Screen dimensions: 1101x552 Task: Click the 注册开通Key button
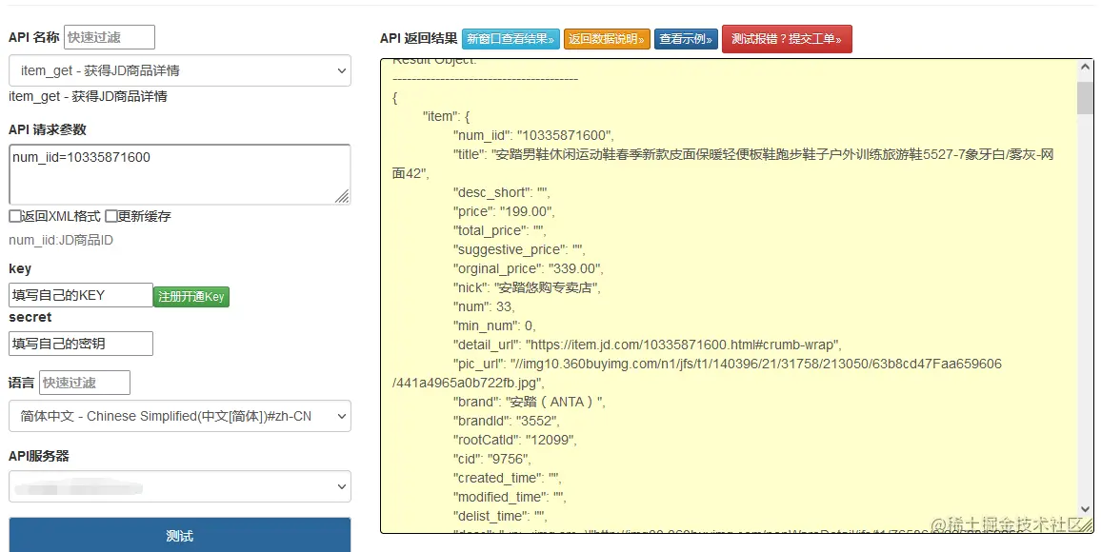pyautogui.click(x=191, y=297)
